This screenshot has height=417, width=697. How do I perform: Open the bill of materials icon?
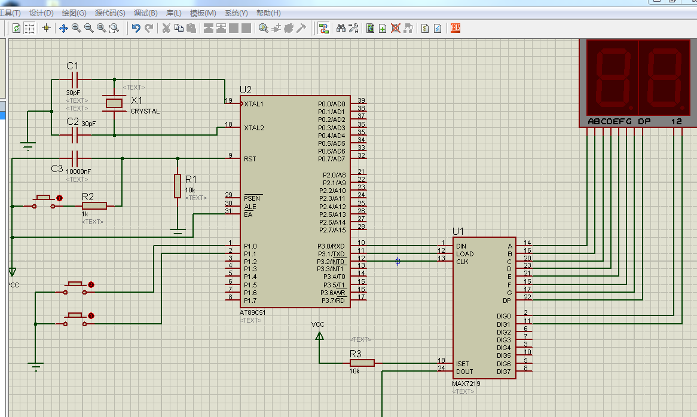(425, 29)
